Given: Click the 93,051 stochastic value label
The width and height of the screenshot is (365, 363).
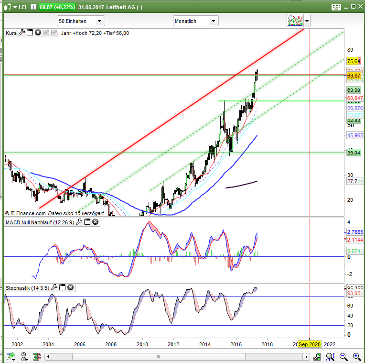Looking at the screenshot, I should coord(355,293).
